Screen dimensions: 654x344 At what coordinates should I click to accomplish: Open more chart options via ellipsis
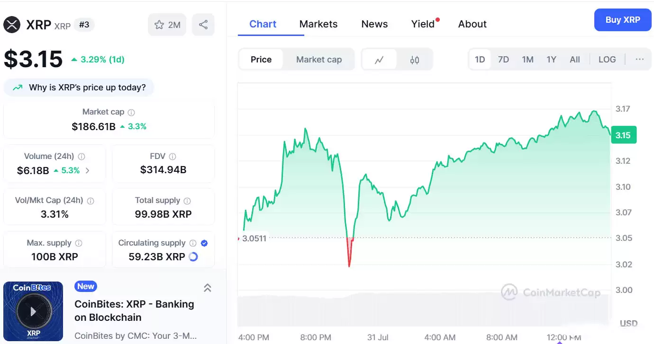640,59
